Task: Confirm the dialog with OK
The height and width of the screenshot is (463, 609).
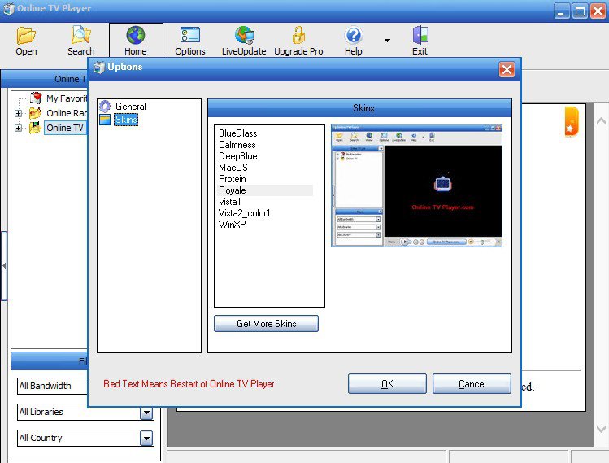Action: pyautogui.click(x=387, y=384)
